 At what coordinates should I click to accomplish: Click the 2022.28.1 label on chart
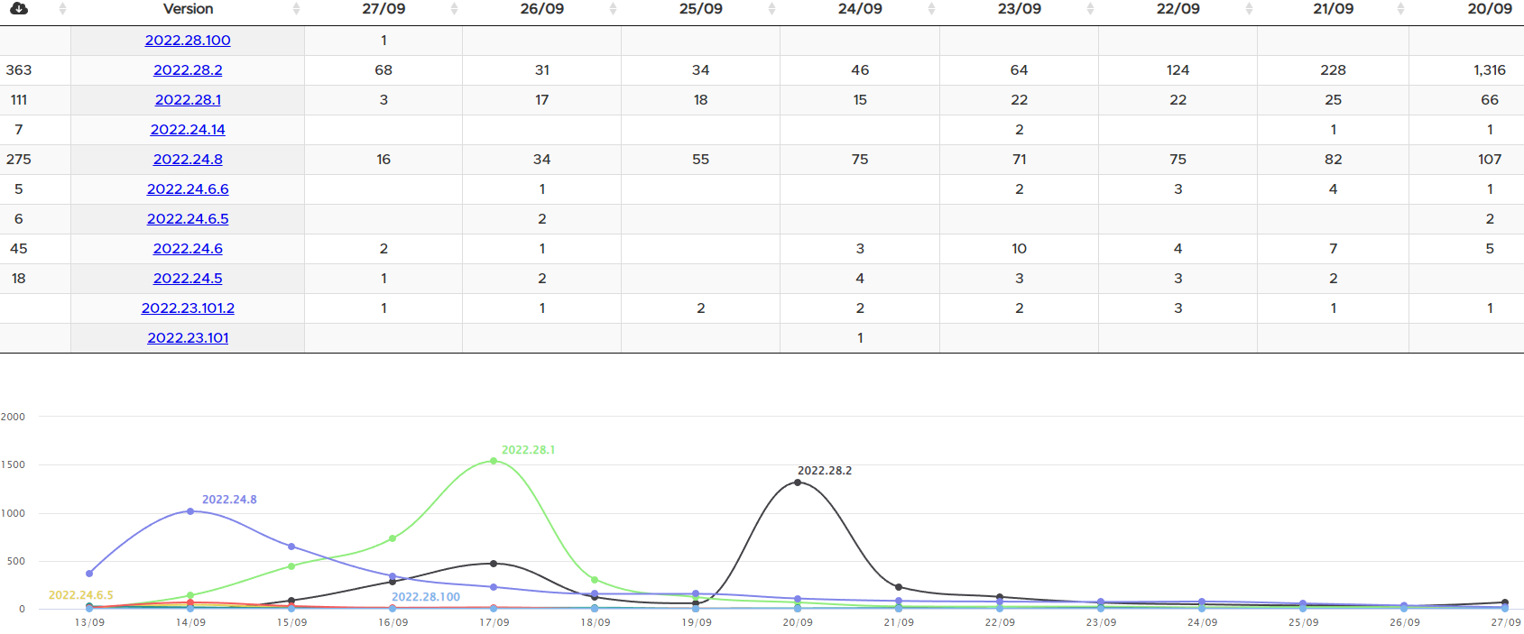coord(529,450)
